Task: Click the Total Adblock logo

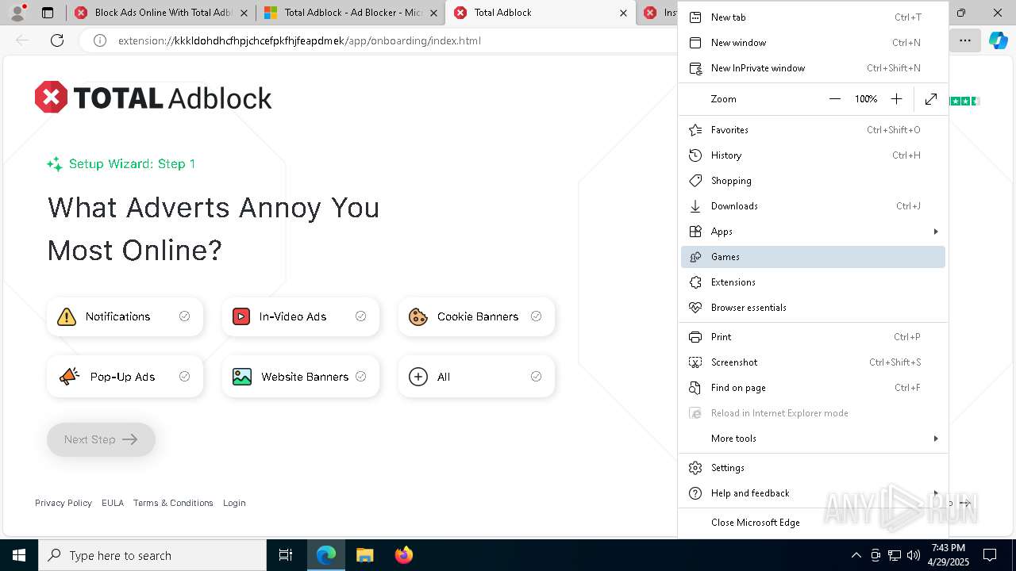Action: coord(153,98)
